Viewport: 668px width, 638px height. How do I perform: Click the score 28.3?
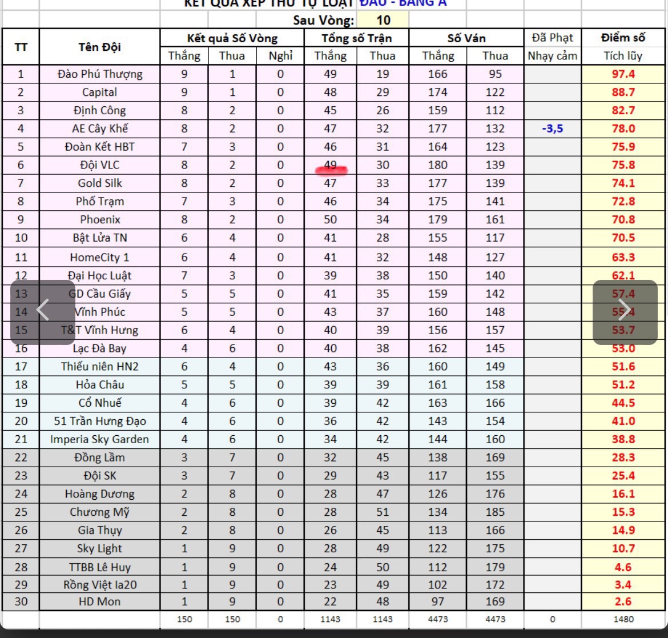pos(623,458)
